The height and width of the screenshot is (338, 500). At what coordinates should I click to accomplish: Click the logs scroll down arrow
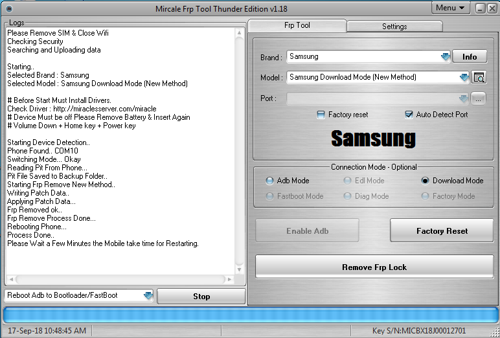(239, 270)
